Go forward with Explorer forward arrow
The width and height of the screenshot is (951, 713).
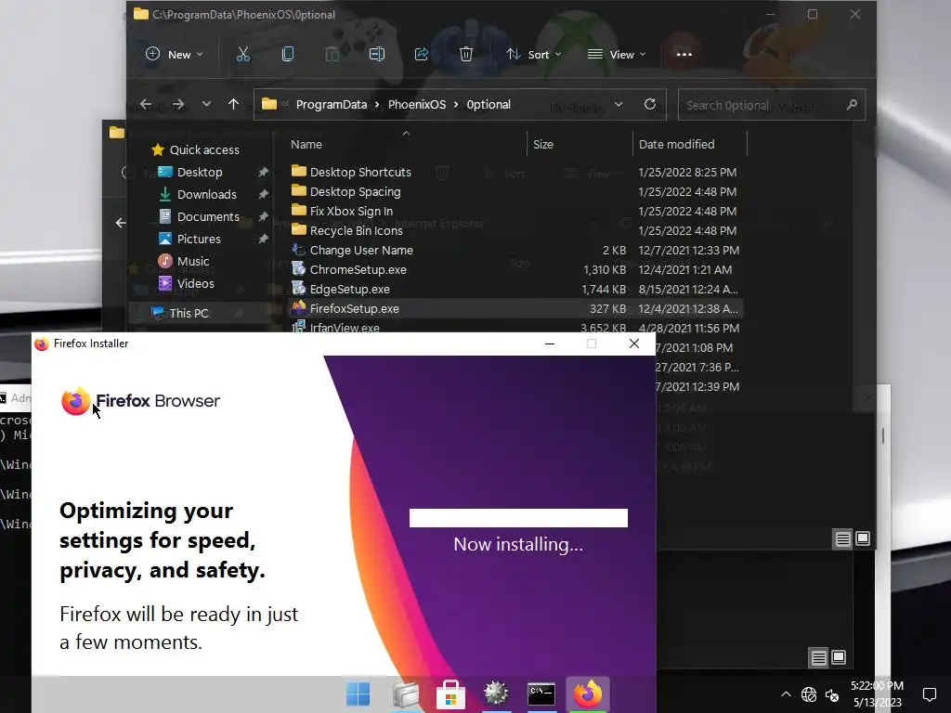point(177,104)
